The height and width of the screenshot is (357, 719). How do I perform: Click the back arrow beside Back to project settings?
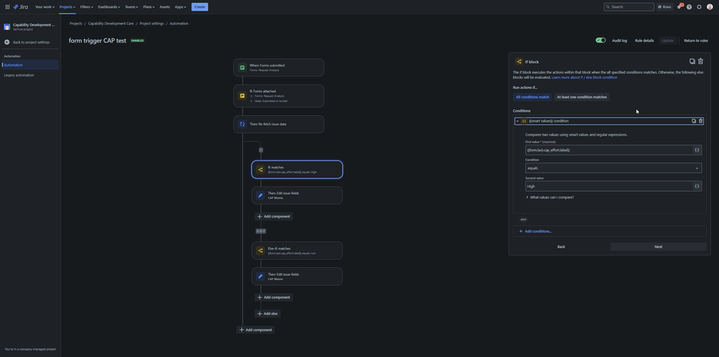pyautogui.click(x=7, y=42)
